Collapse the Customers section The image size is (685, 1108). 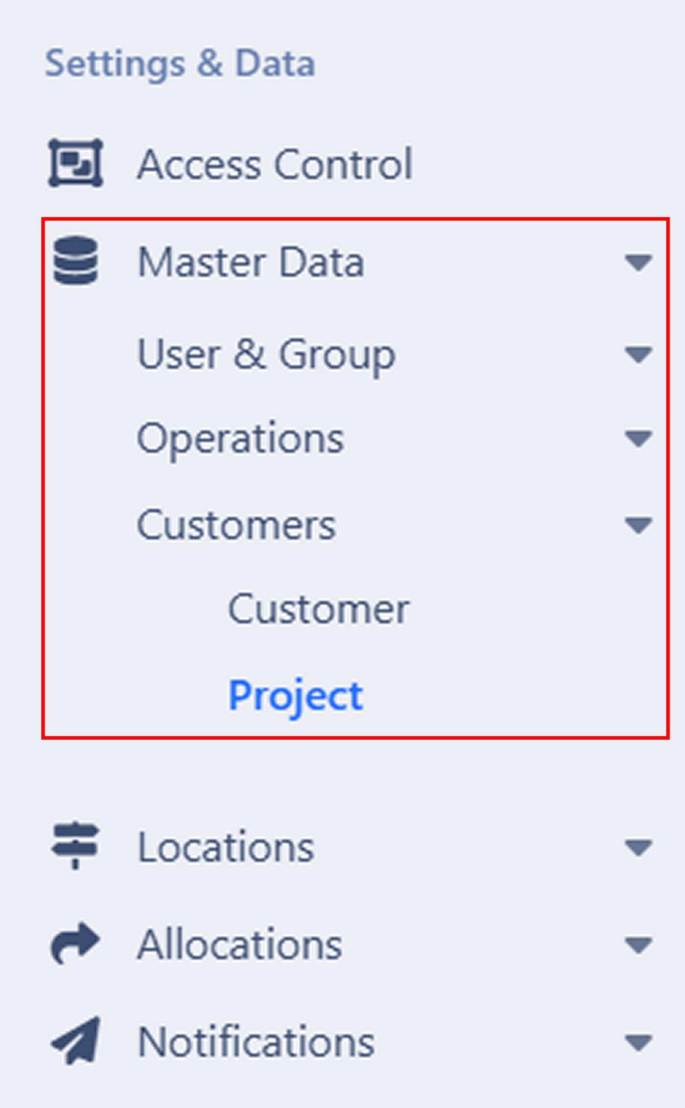(639, 525)
